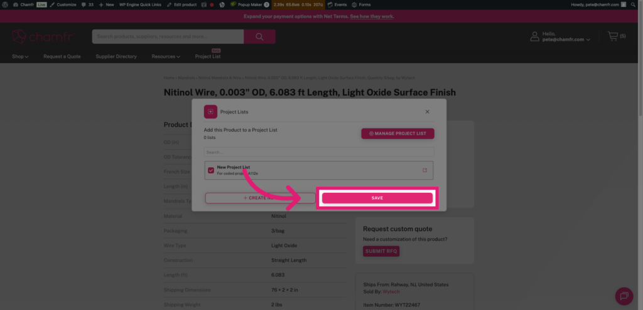Open the shopping cart icon

[613, 36]
